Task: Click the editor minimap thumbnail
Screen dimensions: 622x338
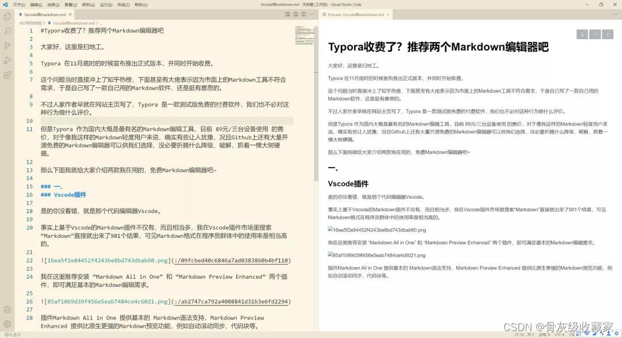Action: pos(304,35)
